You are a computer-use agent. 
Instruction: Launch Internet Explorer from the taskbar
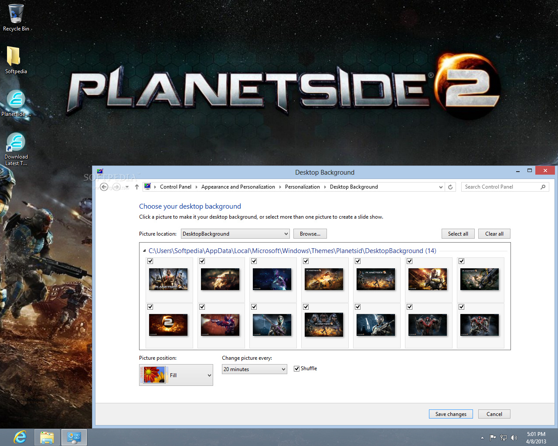(x=20, y=437)
